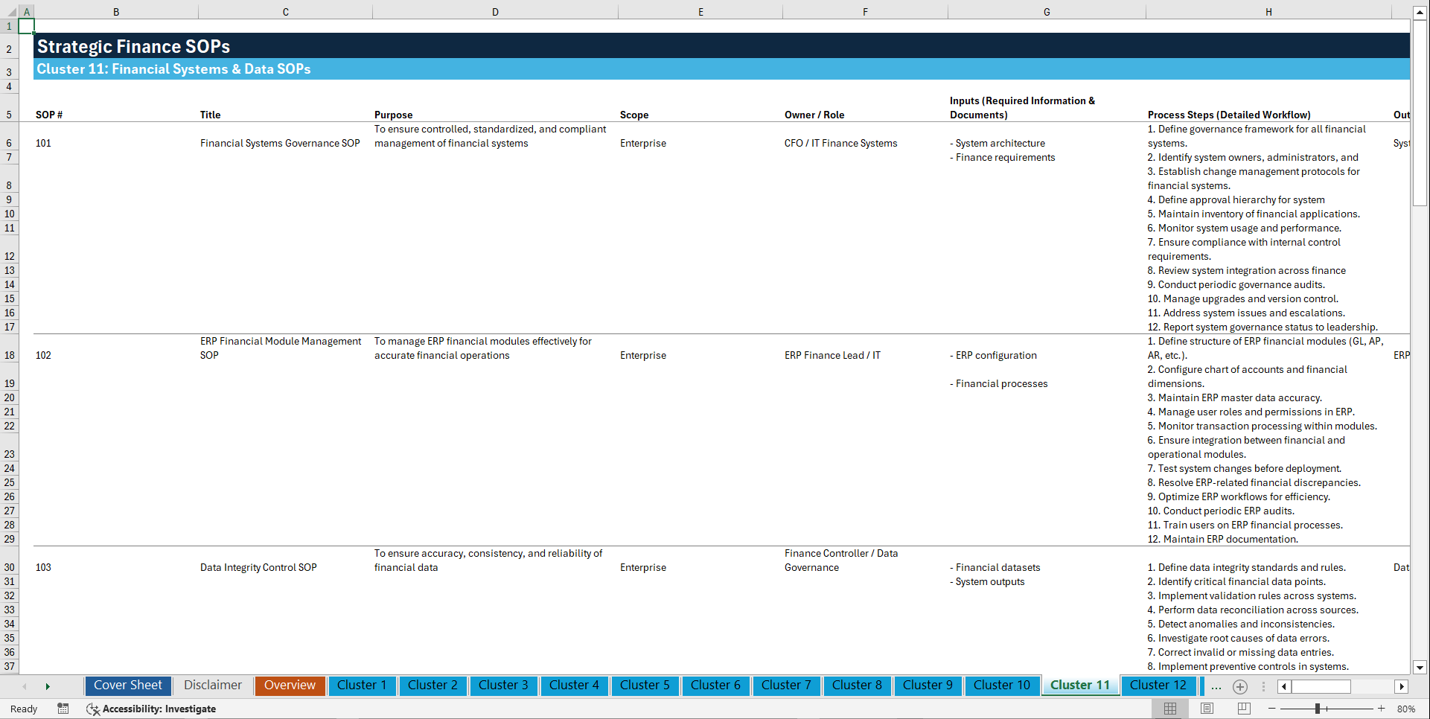Image resolution: width=1430 pixels, height=719 pixels.
Task: Zoom in using the plus icon
Action: click(1382, 709)
